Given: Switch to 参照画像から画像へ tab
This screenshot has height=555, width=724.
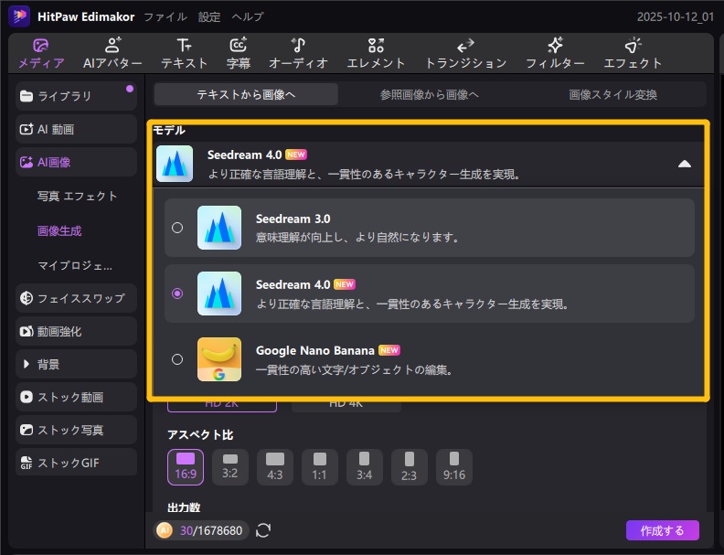Looking at the screenshot, I should pyautogui.click(x=430, y=95).
